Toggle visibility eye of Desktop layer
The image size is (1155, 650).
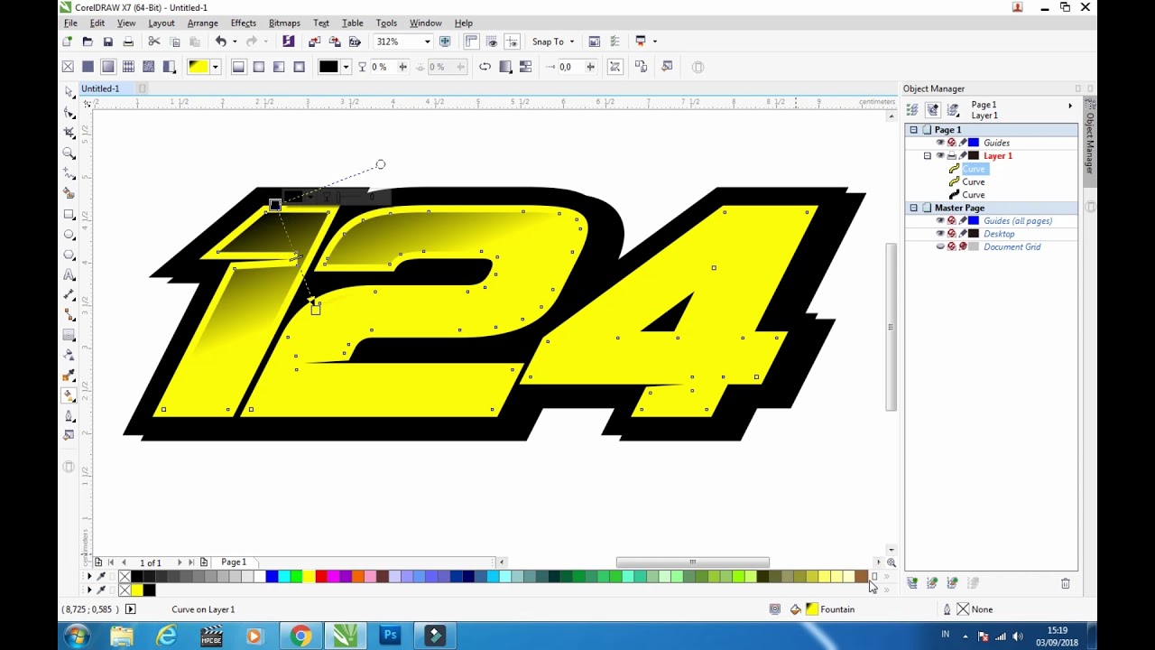(940, 234)
